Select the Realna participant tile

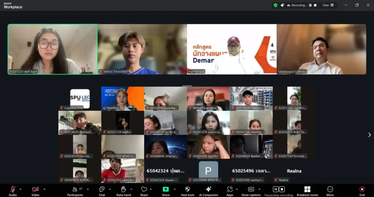[x=294, y=171]
